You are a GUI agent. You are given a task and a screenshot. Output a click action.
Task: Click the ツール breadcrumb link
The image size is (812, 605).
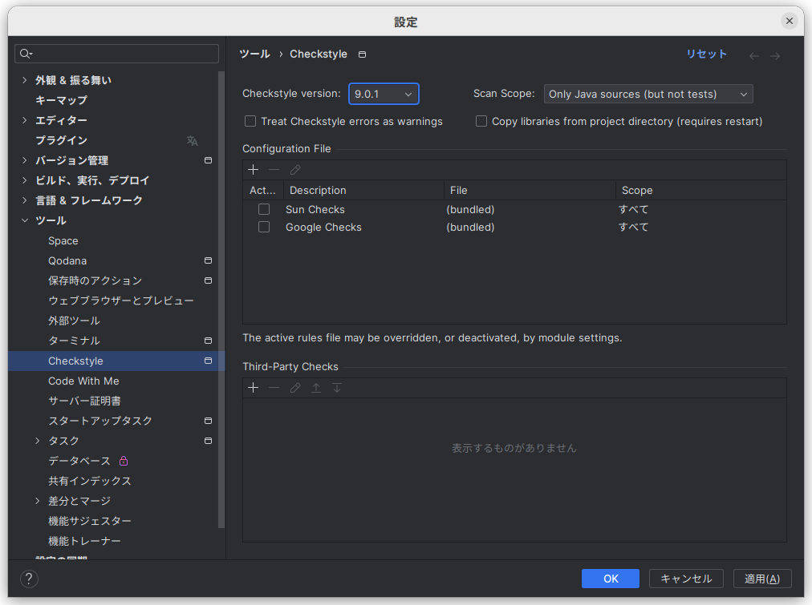(254, 54)
